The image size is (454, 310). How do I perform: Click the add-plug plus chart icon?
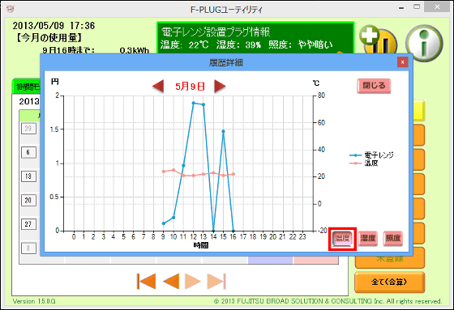(x=377, y=40)
